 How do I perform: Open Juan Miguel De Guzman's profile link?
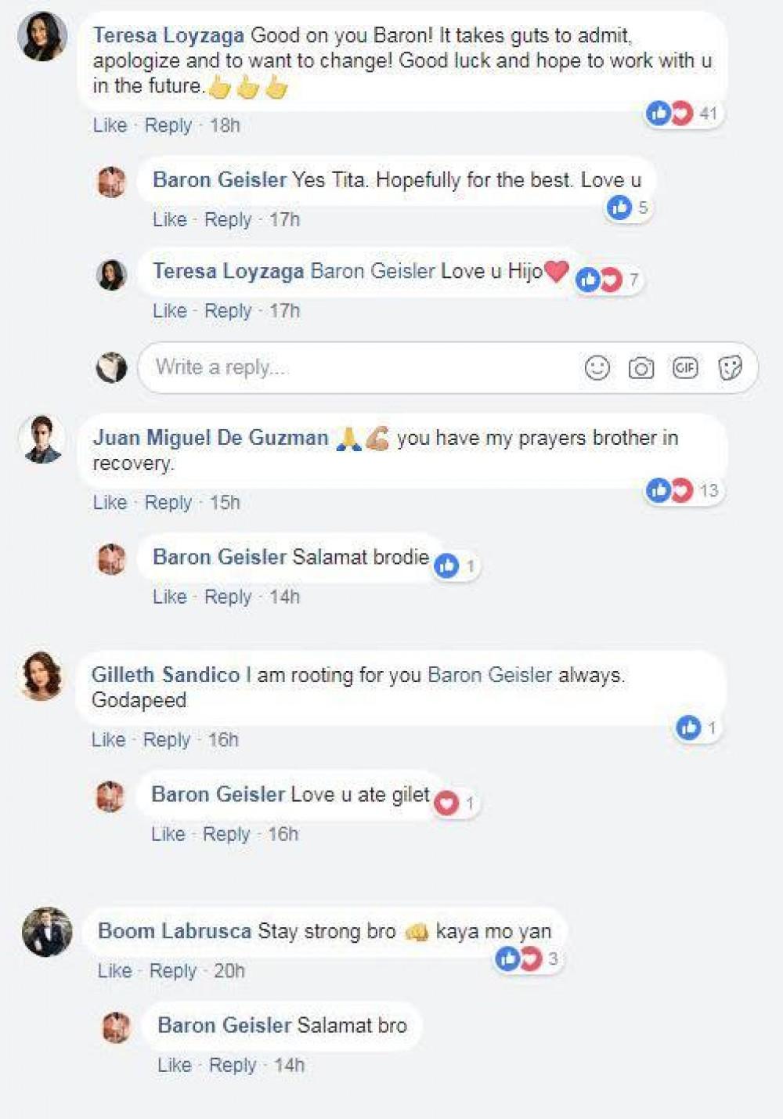click(x=210, y=437)
